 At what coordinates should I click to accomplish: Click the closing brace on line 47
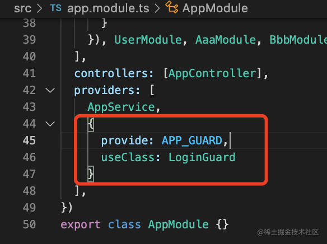91,174
